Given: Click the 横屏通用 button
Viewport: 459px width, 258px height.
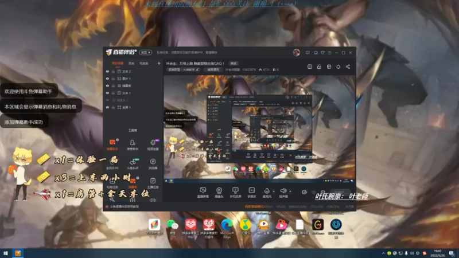Looking at the screenshot, I should 213,69.
